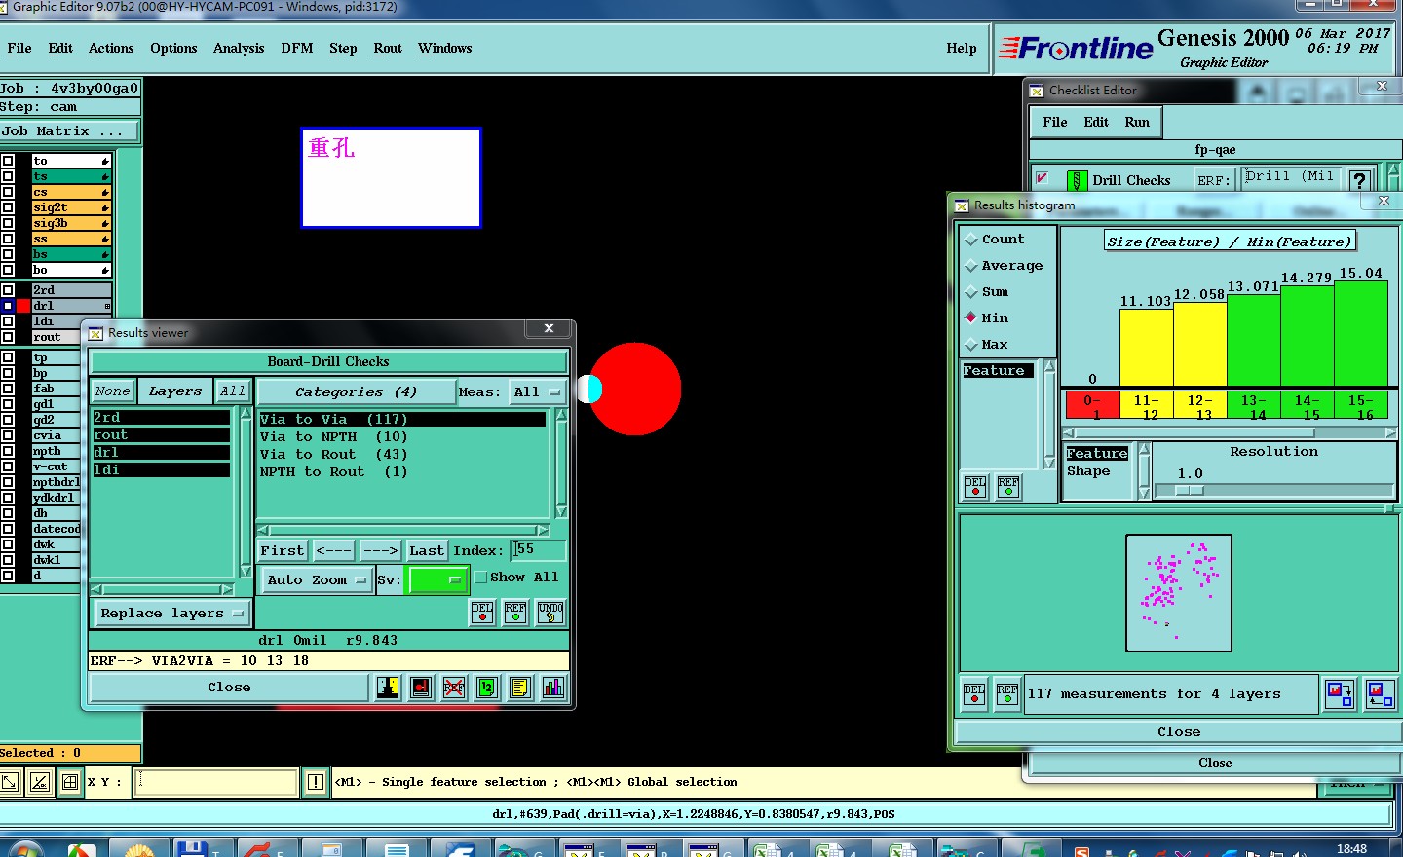Open the Replace layers dropdown
The image size is (1403, 857).
coord(171,614)
